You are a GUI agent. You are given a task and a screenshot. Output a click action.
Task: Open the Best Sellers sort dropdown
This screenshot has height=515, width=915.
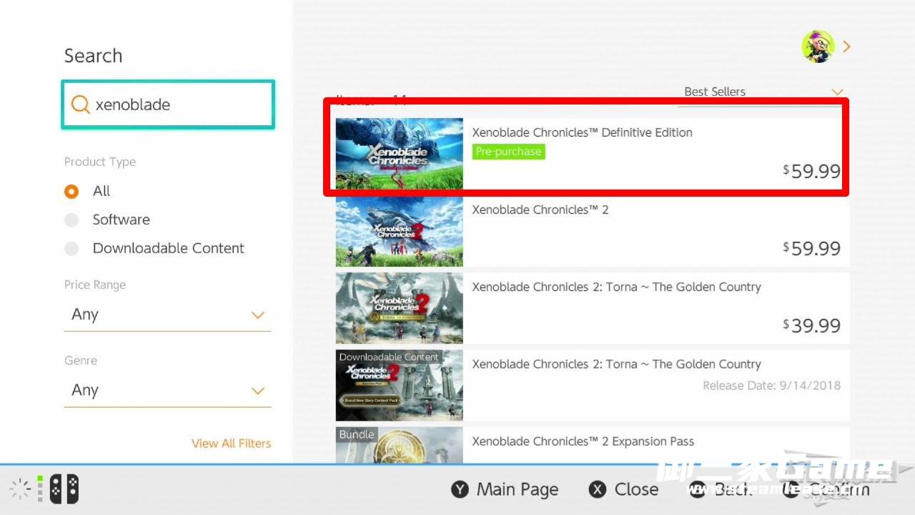761,92
